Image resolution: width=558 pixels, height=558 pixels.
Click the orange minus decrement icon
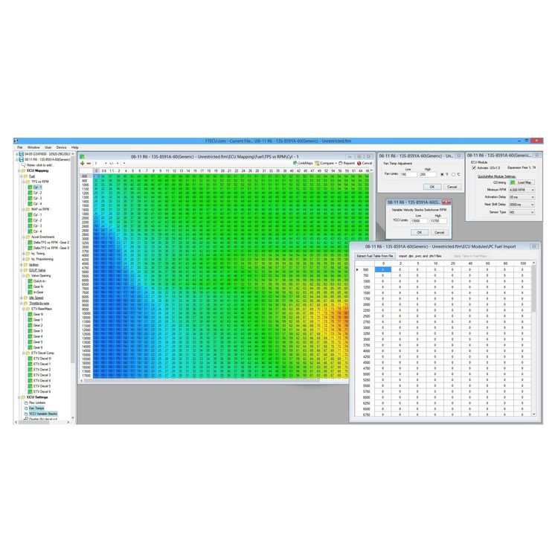tap(89, 164)
